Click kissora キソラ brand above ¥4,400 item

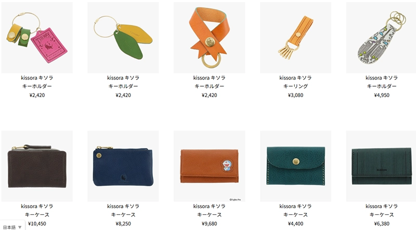click(295, 206)
